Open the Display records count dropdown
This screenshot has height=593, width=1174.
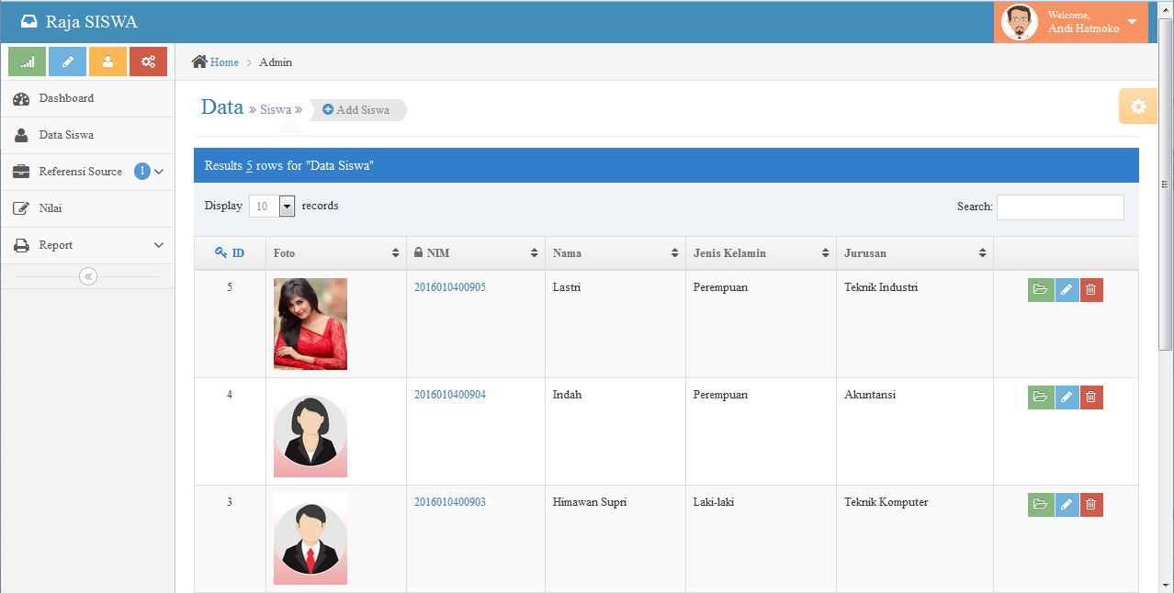coord(286,206)
